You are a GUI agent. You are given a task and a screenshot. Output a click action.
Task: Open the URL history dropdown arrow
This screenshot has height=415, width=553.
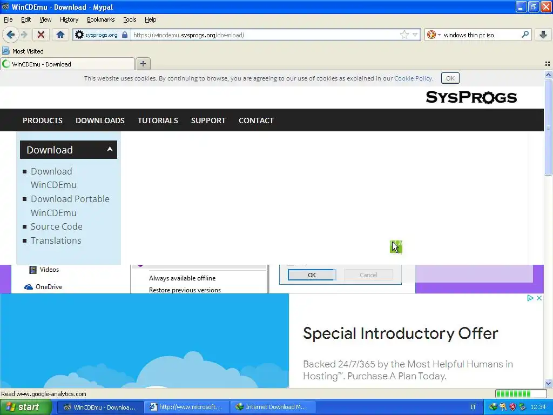(415, 35)
